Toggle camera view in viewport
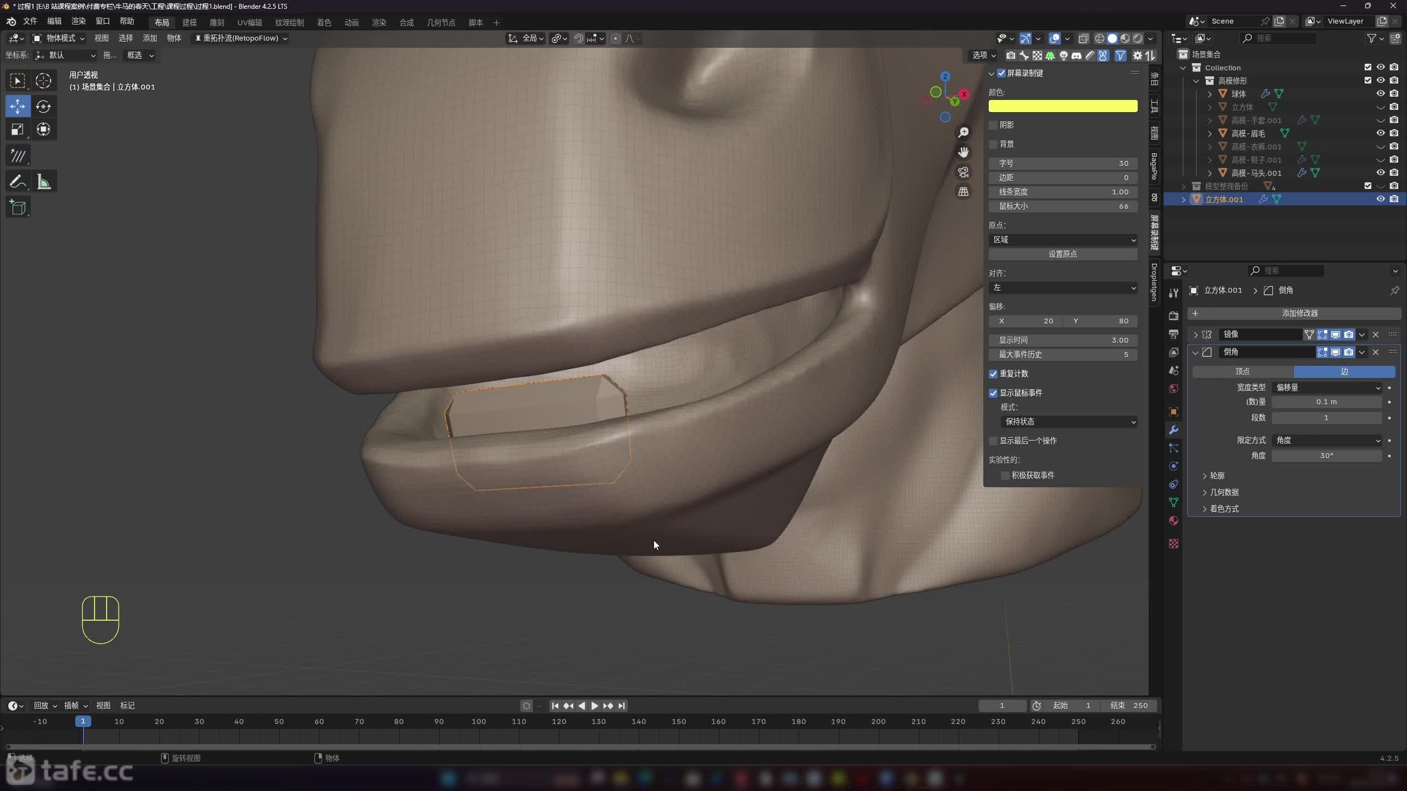The image size is (1407, 791). tap(963, 172)
